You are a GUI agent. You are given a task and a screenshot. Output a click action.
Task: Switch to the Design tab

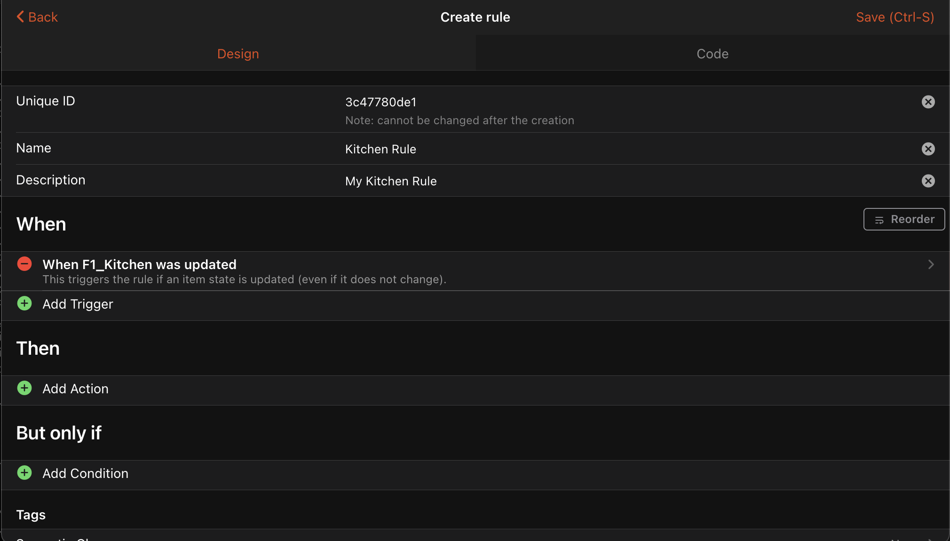(x=237, y=53)
